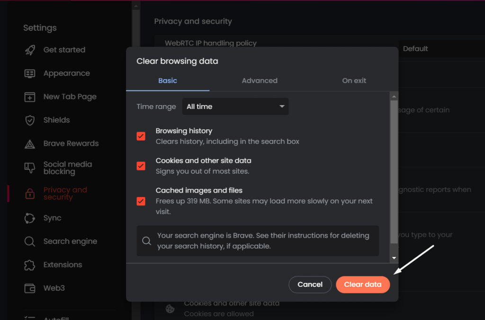The width and height of the screenshot is (485, 320).
Task: Open Shields settings via shield icon
Action: [30, 120]
